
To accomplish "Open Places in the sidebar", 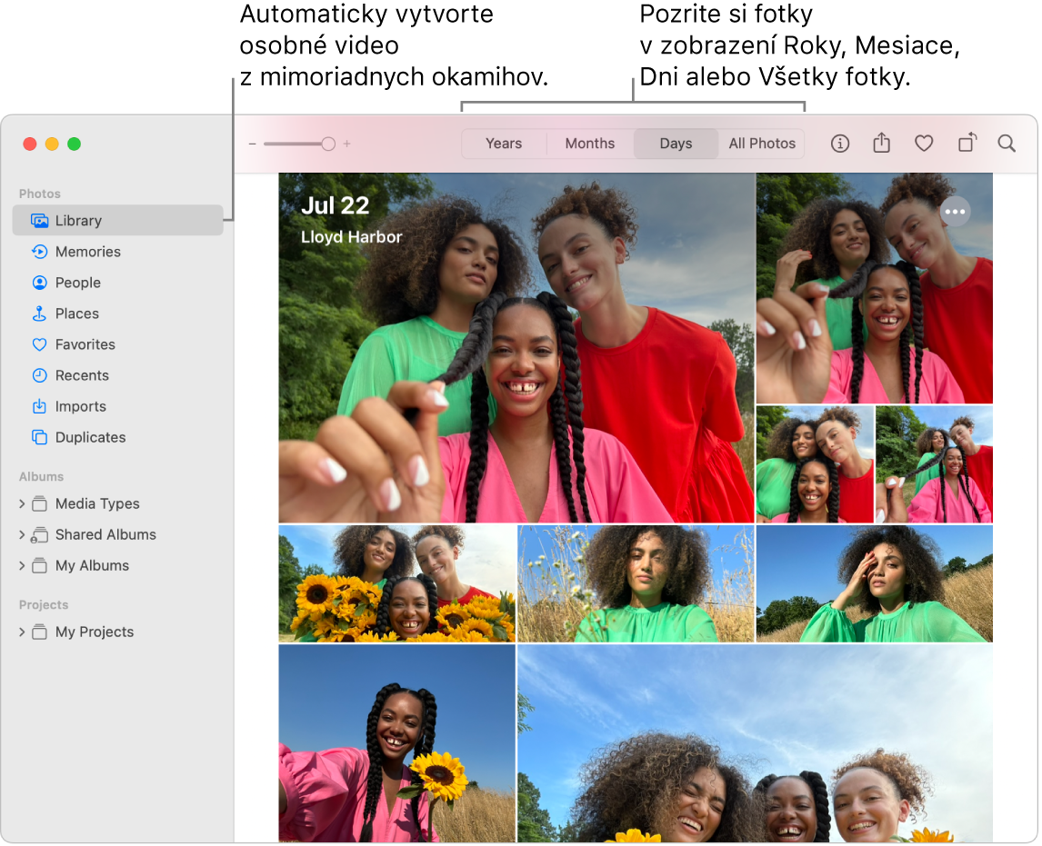I will (76, 314).
